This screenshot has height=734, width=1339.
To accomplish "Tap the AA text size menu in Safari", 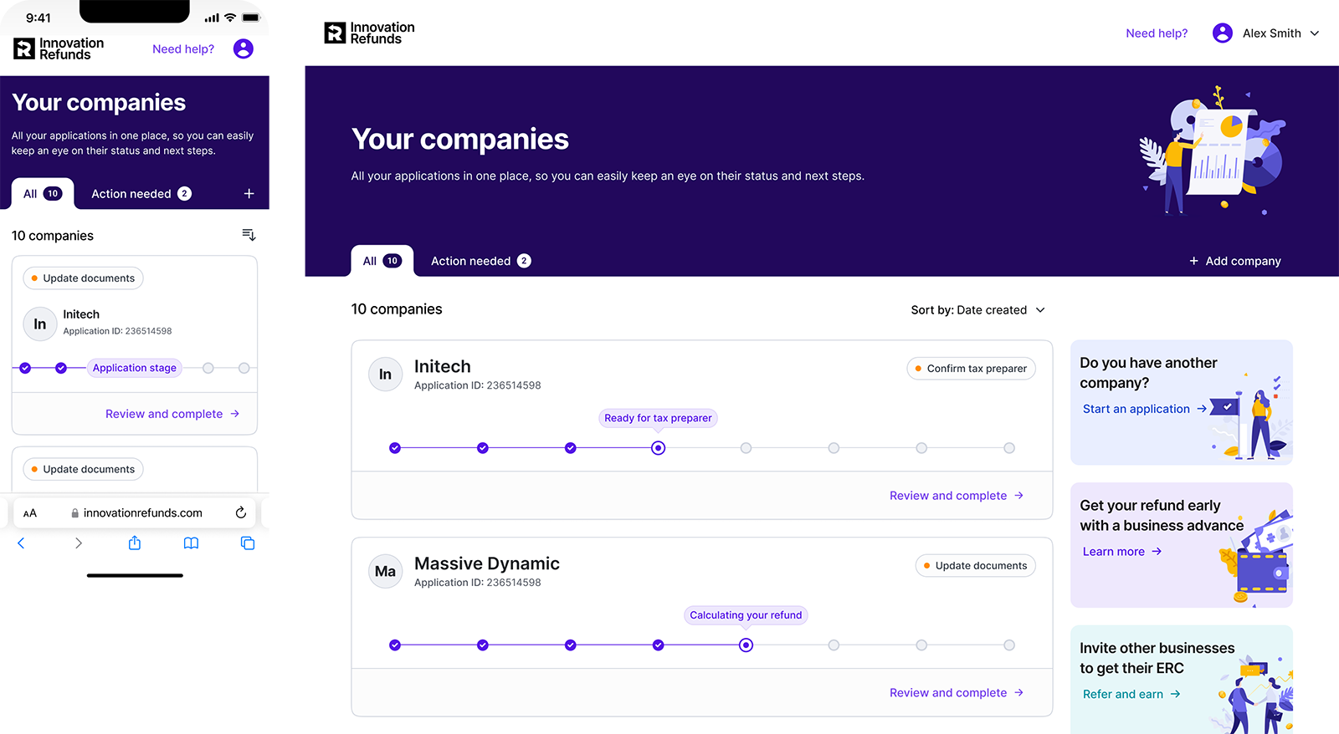I will [x=30, y=513].
